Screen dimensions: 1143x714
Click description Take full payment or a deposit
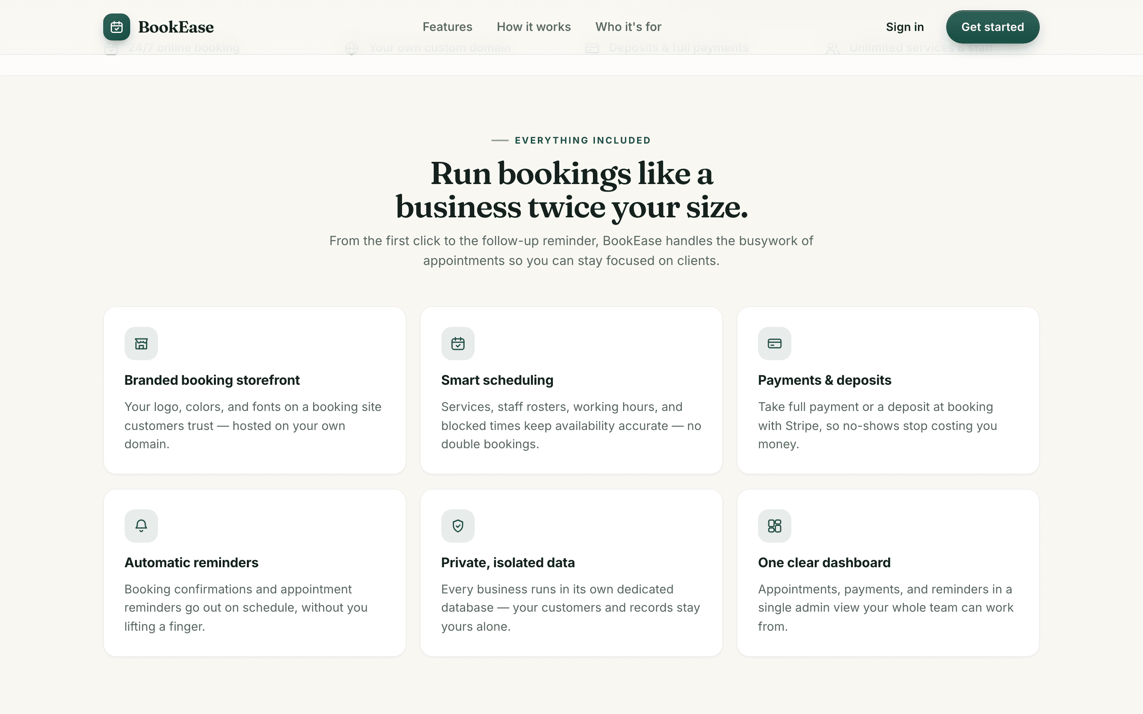(877, 426)
